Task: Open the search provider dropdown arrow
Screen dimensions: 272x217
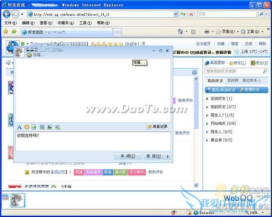Action: (x=267, y=14)
